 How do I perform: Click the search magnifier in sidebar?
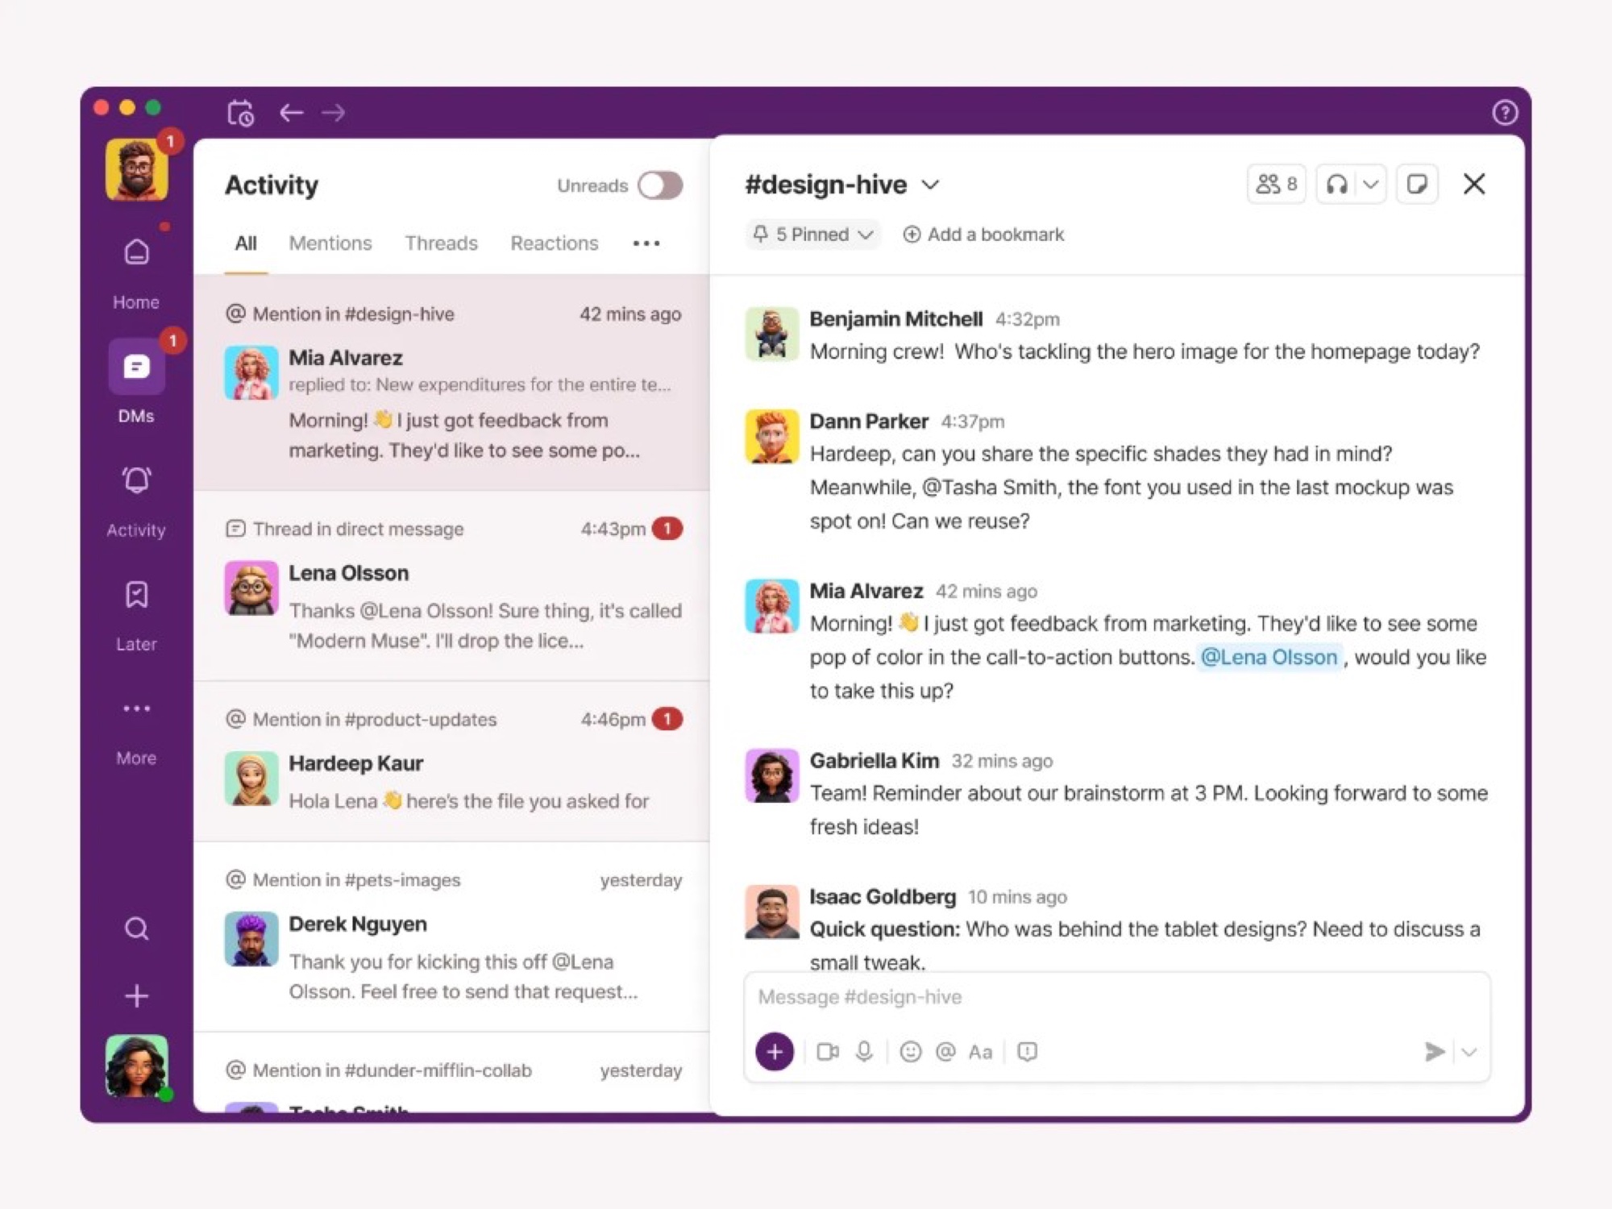(x=136, y=929)
